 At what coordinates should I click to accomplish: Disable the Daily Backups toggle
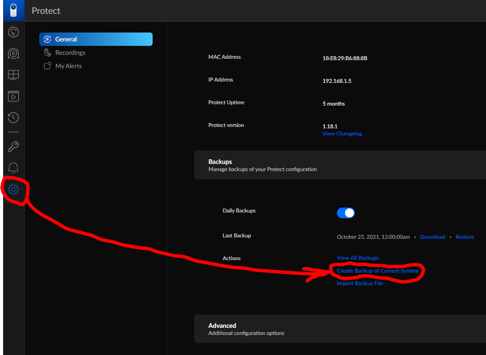pos(345,213)
